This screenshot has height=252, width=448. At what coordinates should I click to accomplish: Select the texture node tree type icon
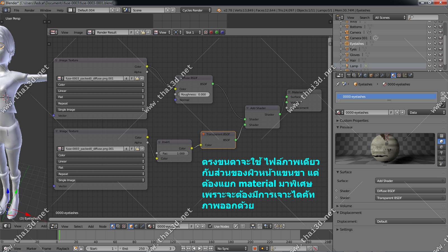124,226
